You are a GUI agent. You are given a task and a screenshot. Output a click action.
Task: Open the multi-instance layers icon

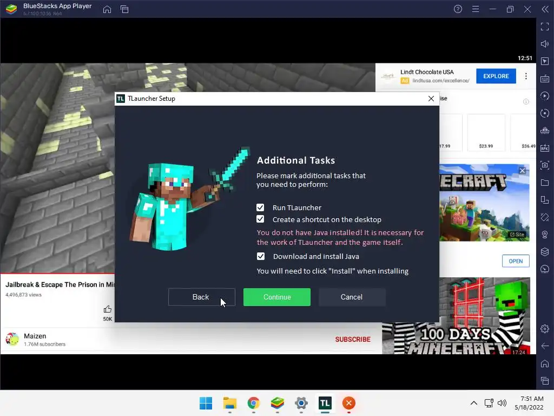click(x=544, y=252)
